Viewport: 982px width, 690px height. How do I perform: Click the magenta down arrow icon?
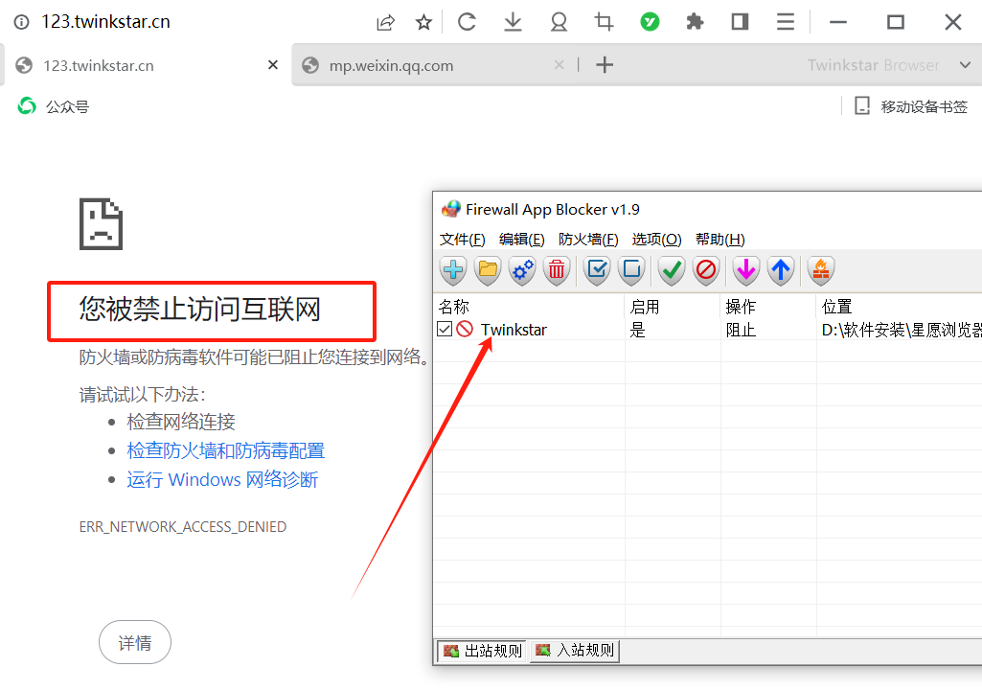click(x=746, y=270)
